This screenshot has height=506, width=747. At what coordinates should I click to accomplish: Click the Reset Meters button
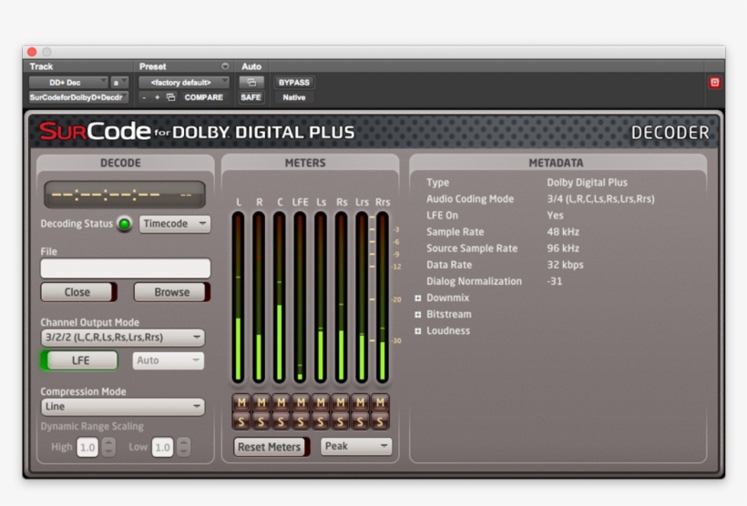(271, 447)
